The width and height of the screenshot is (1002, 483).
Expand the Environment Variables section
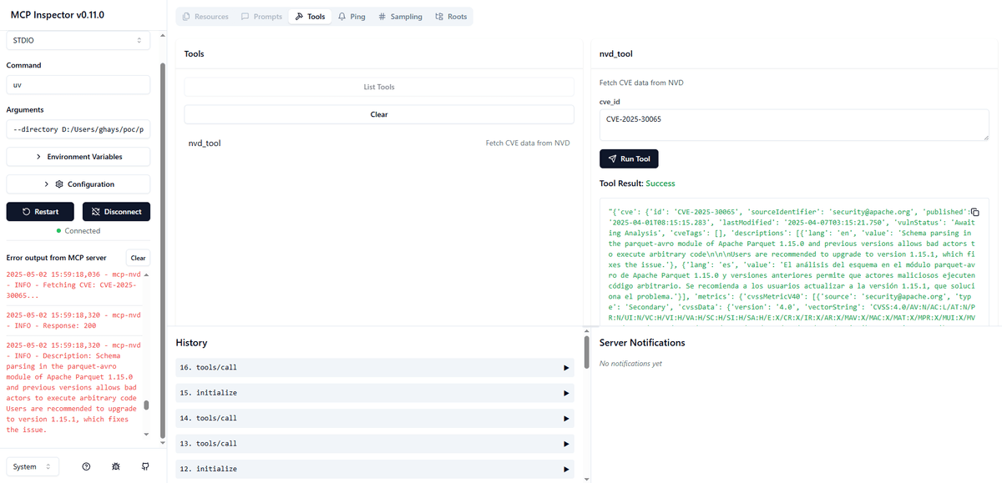coord(78,157)
